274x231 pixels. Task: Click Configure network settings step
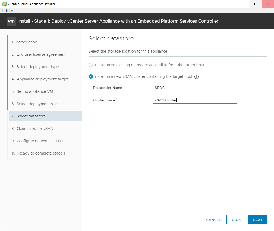pos(38,141)
